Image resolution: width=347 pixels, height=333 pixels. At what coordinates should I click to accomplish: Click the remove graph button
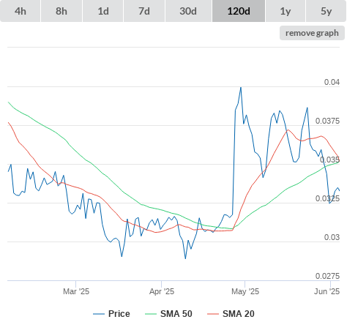[312, 33]
